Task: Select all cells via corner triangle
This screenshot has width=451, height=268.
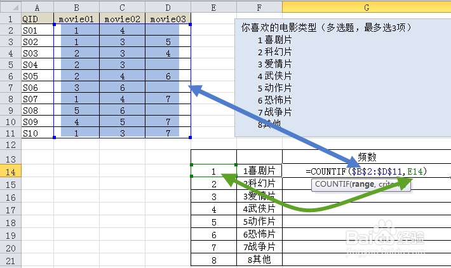Action: coord(11,6)
